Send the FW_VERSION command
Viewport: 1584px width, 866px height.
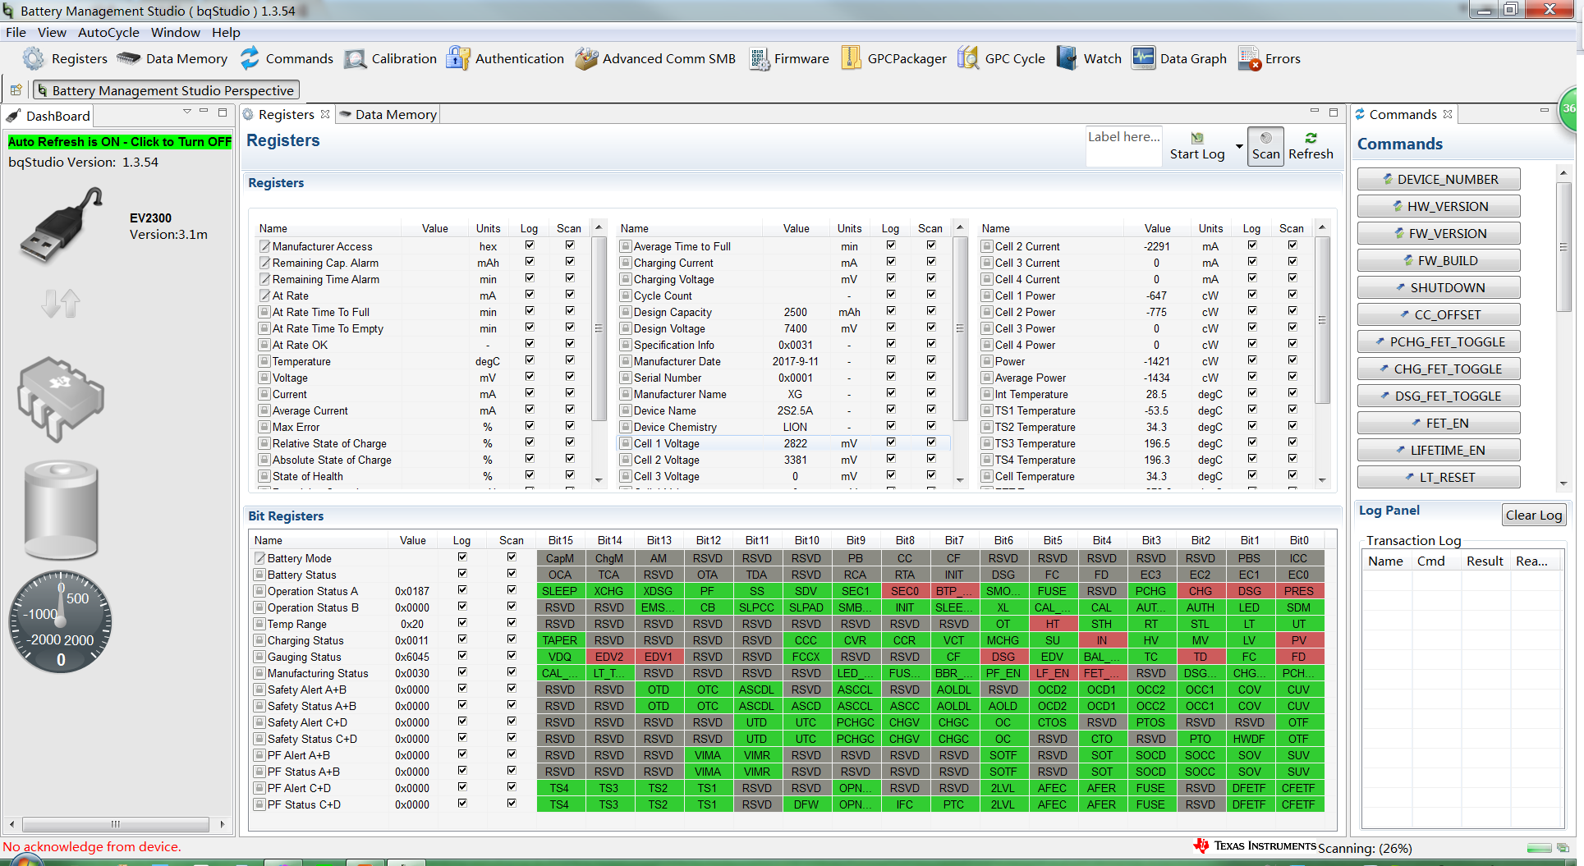pos(1439,233)
